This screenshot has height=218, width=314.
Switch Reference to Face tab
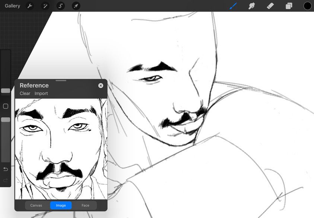pyautogui.click(x=85, y=205)
